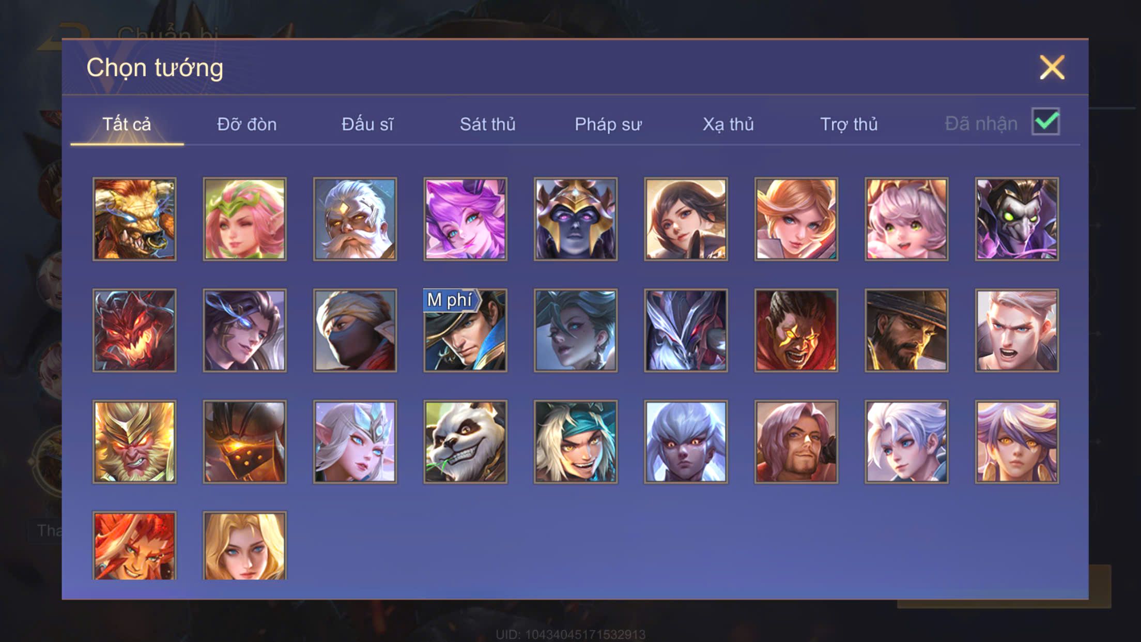Select the red demon mask hero
This screenshot has width=1141, height=642.
click(x=134, y=330)
